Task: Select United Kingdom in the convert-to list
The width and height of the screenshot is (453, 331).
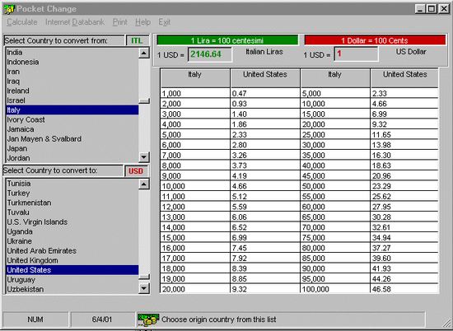Action: [x=72, y=260]
